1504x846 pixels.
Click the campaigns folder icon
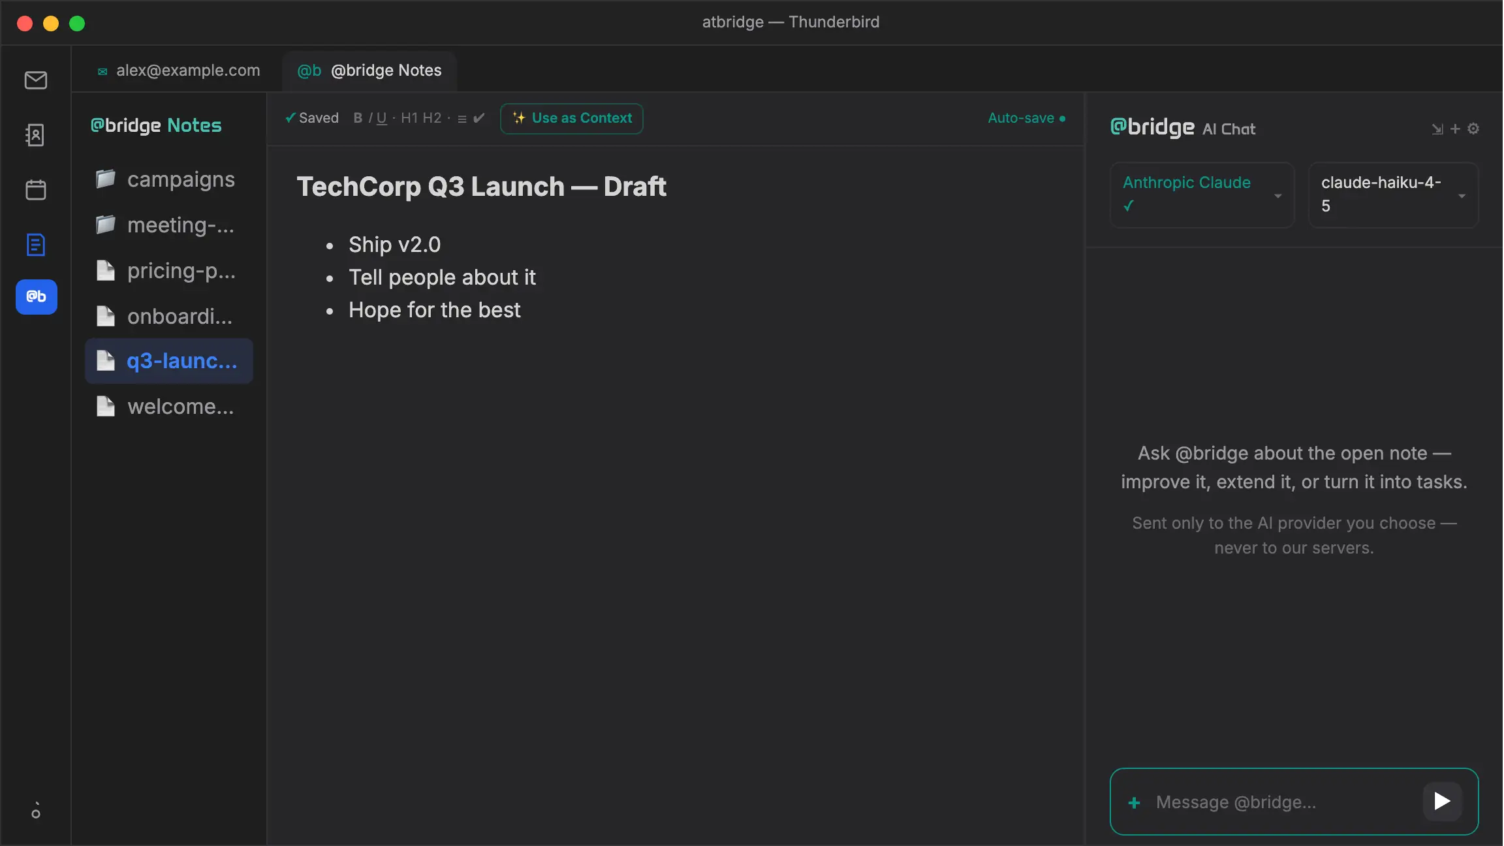point(105,178)
